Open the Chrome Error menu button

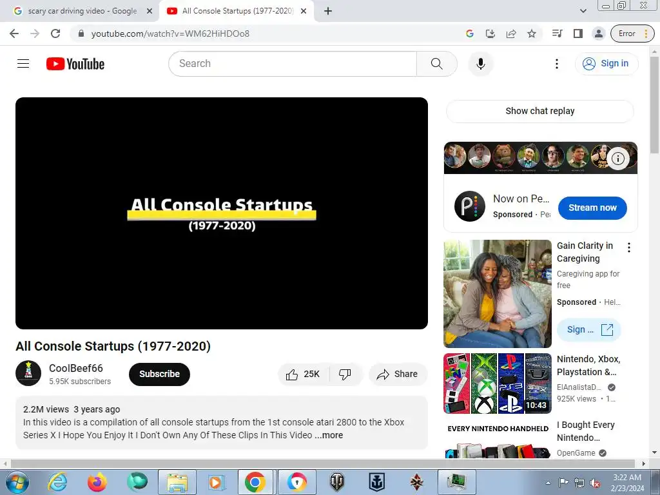[x=633, y=34]
